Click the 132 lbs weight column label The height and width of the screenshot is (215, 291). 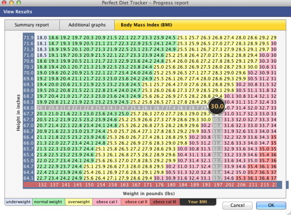[42, 185]
